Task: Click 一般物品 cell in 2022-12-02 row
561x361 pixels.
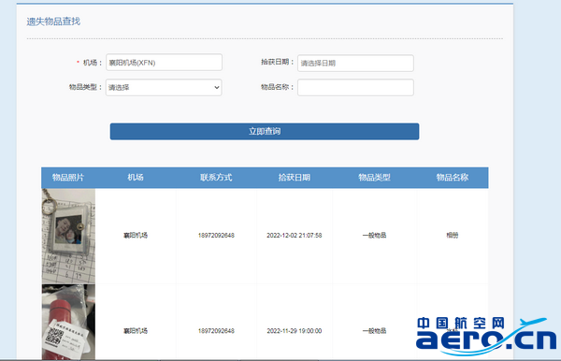Action: click(374, 236)
